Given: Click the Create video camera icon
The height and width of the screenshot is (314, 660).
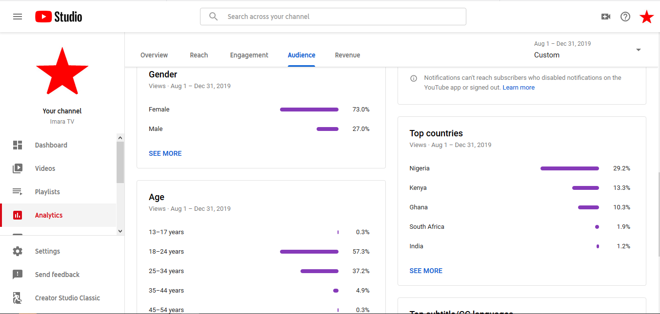Looking at the screenshot, I should pyautogui.click(x=606, y=17).
